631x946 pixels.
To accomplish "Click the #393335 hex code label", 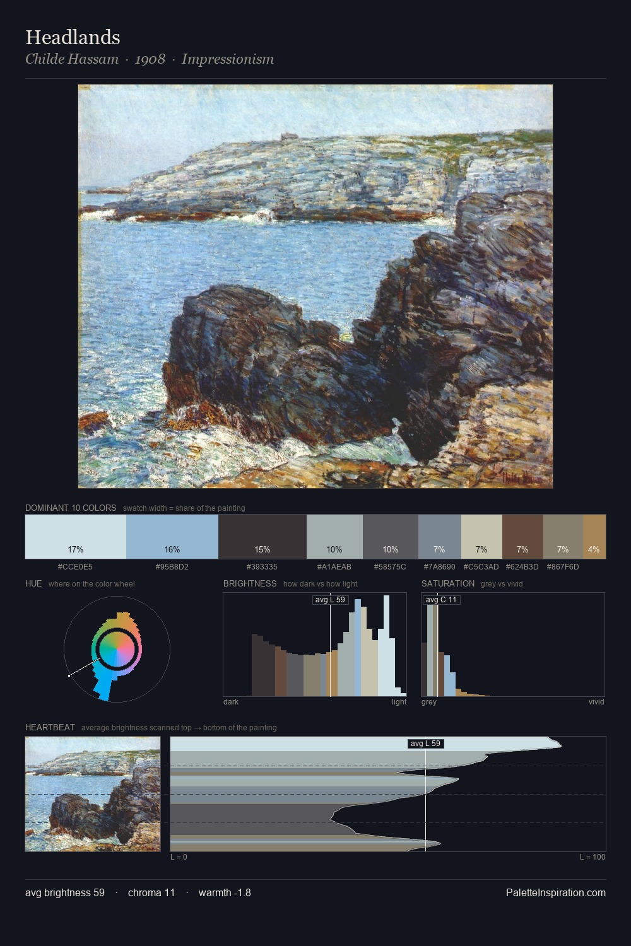I will coord(262,567).
